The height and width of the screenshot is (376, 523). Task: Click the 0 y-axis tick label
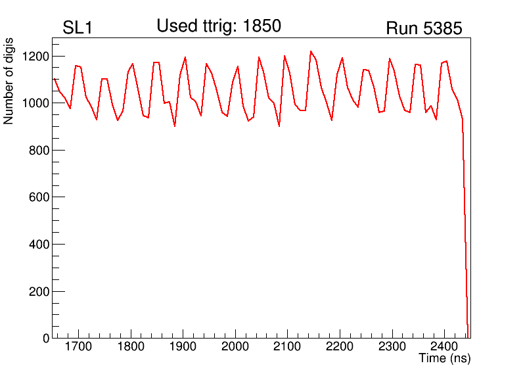(x=46, y=339)
